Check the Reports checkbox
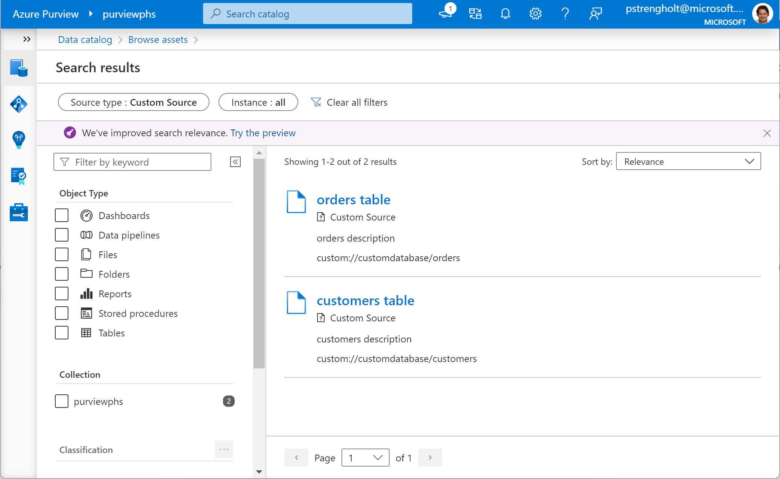Screen dimensions: 780x479 (x=62, y=294)
